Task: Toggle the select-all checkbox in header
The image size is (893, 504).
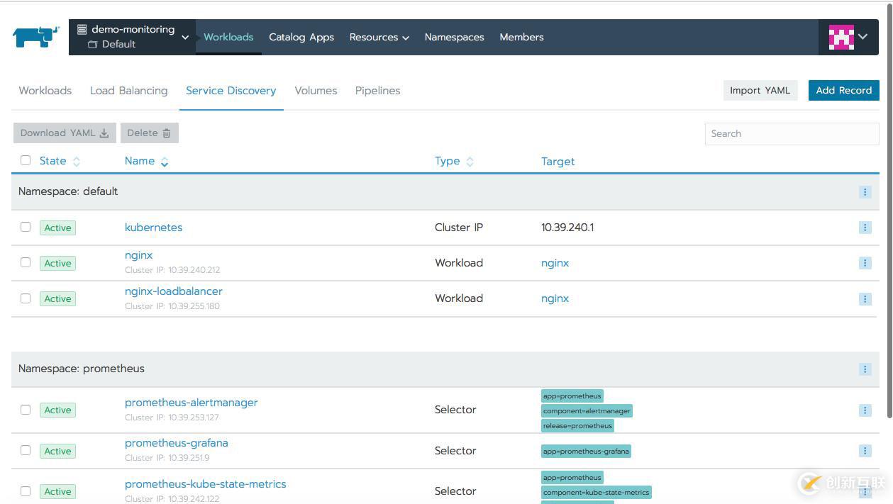Action: click(x=26, y=160)
